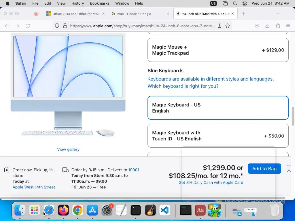Open the File menu
Image resolution: width=295 pixels, height=221 pixels.
click(35, 3)
